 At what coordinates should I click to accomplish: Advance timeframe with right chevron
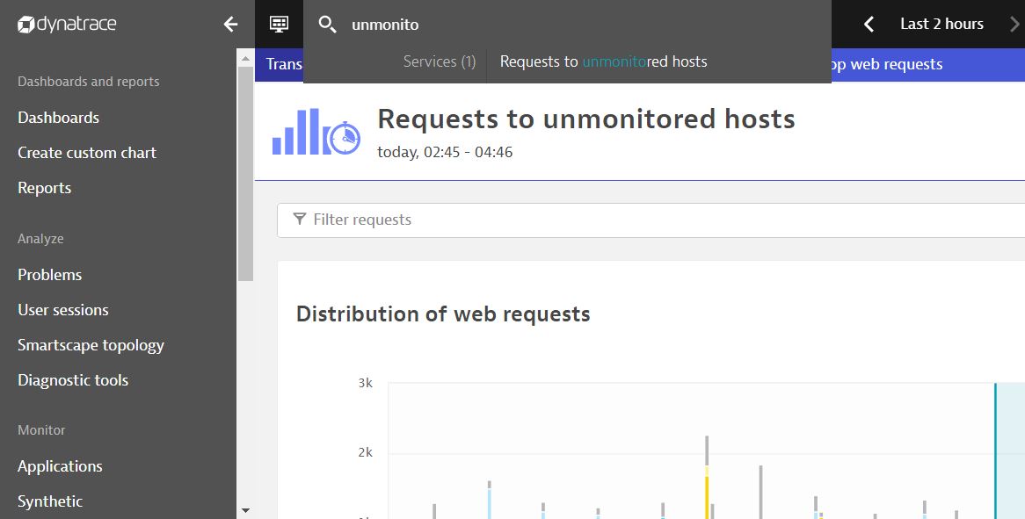[x=1014, y=24]
